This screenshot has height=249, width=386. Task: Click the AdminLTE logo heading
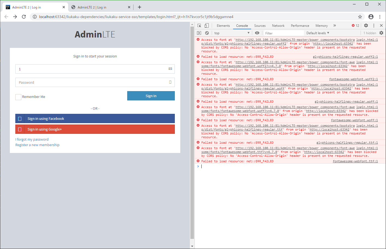click(95, 34)
